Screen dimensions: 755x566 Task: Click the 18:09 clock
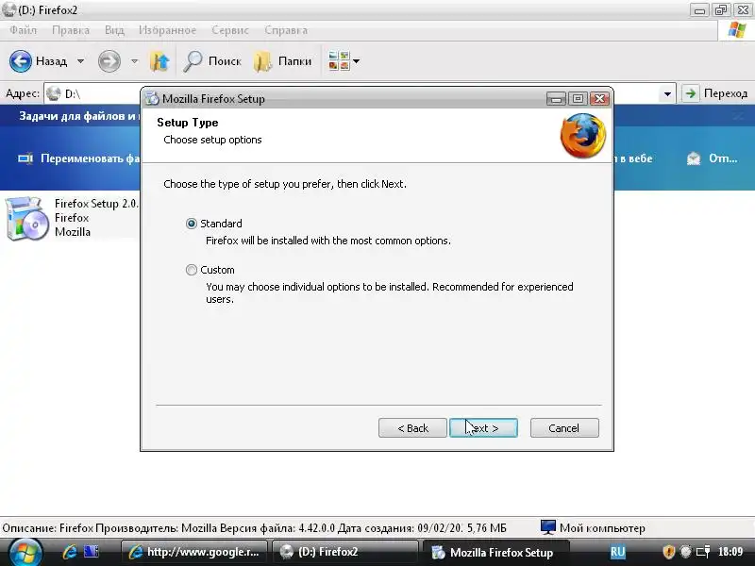click(x=730, y=552)
